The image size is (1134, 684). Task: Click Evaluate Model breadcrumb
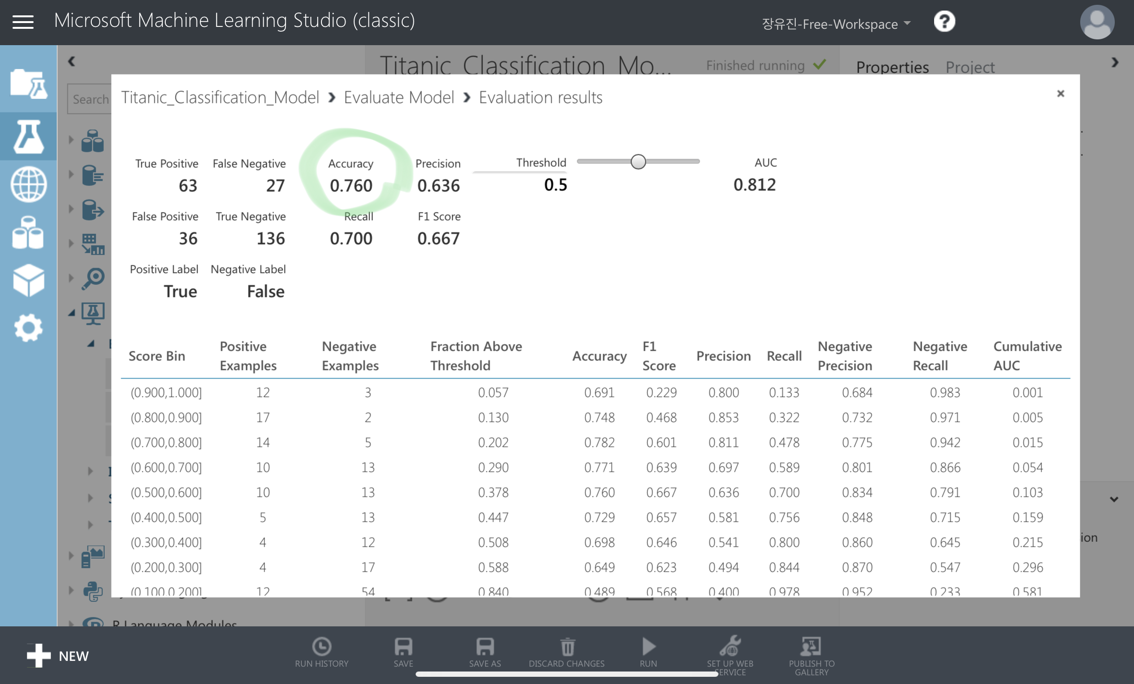point(399,98)
